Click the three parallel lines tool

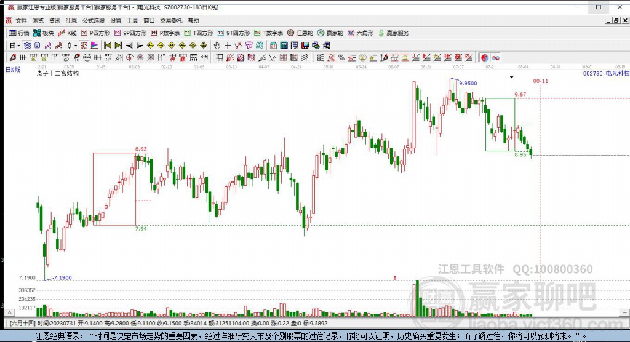pos(305,57)
